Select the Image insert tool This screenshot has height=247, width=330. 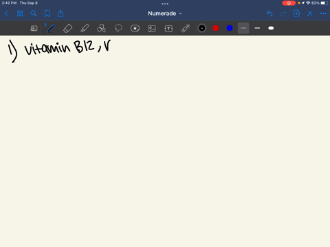(152, 28)
